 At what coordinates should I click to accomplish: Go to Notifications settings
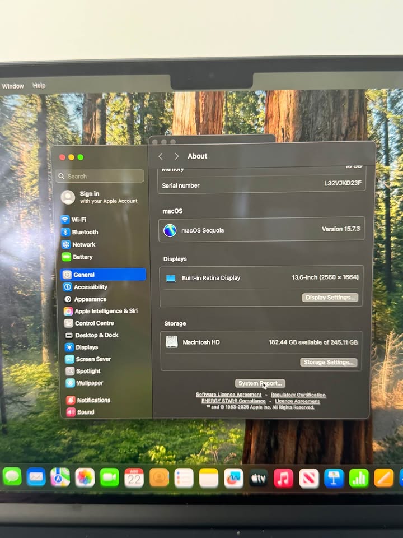tap(88, 400)
